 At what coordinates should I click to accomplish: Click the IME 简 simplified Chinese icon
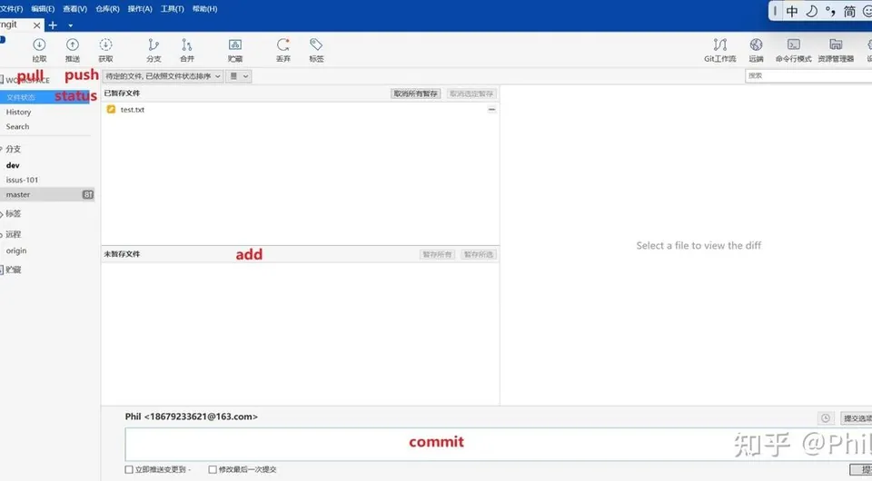coord(849,12)
